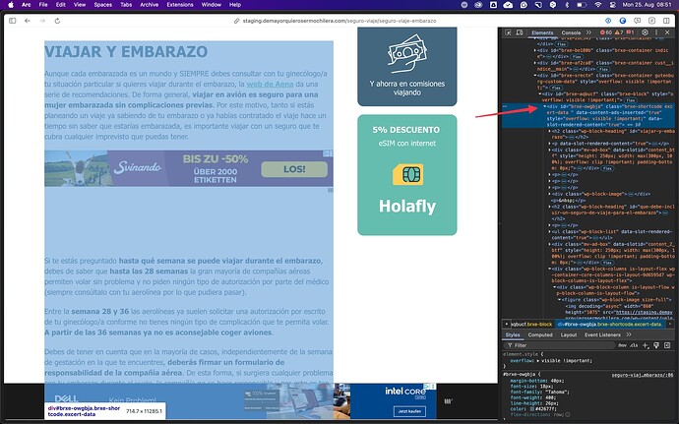Toggle the DevTools device toolbar icon
679x424 pixels.
520,32
